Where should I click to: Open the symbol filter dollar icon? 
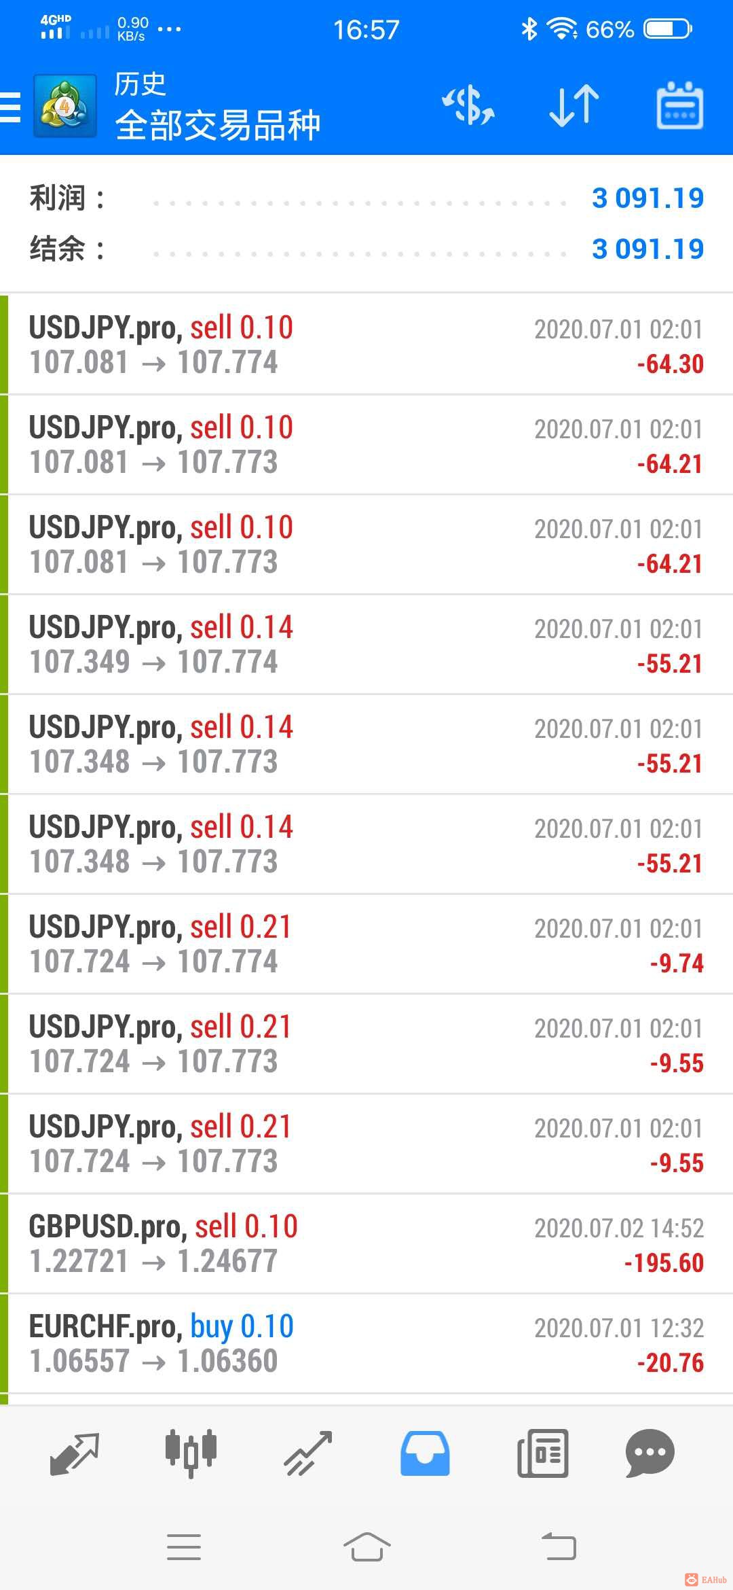point(468,107)
